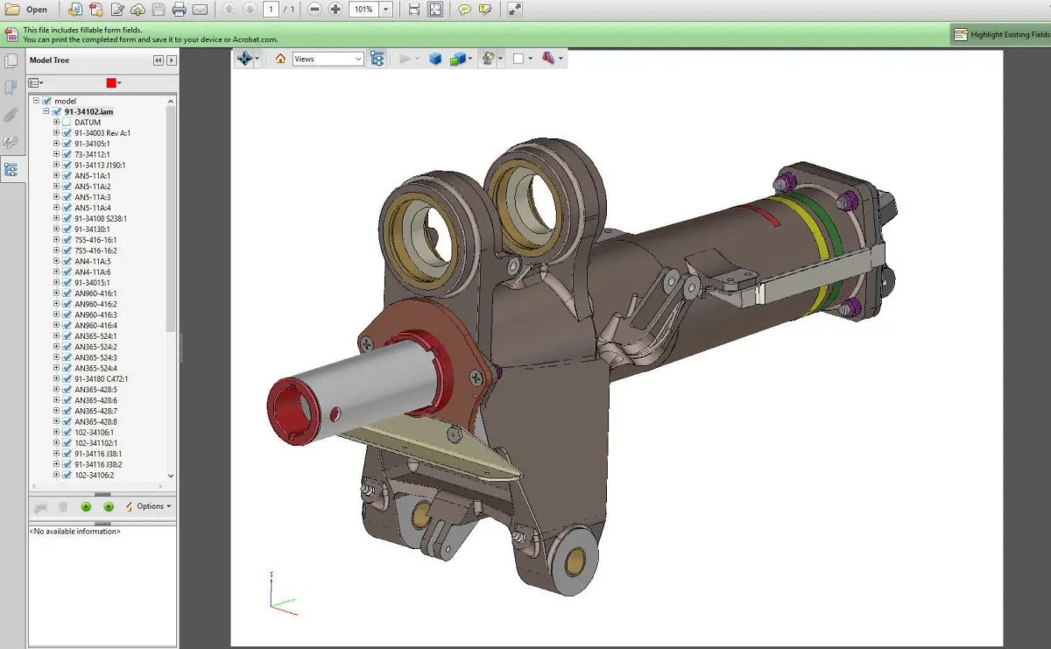
Task: Upload file to cloud icon
Action: click(x=138, y=10)
